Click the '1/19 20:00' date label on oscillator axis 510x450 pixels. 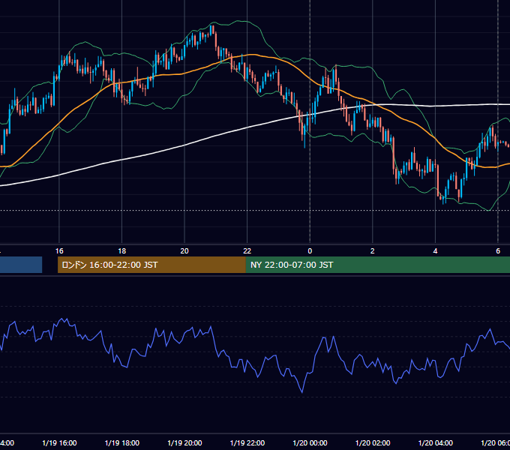(x=184, y=442)
